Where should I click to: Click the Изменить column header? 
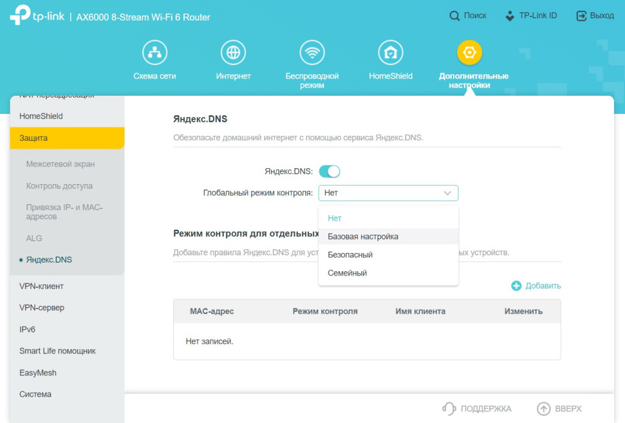[523, 311]
